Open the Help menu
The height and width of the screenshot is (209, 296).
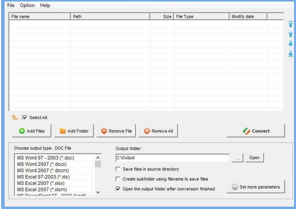click(45, 5)
